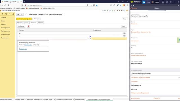Open Главное section in sidebar
The image size is (180, 101).
click(x=4, y=17)
